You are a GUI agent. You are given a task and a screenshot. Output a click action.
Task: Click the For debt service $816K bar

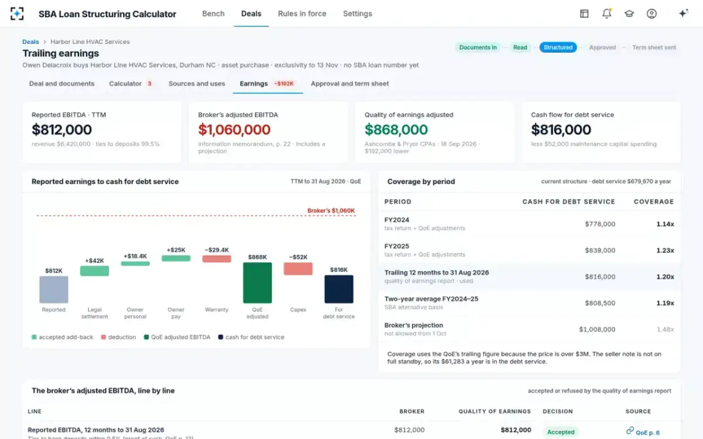pyautogui.click(x=339, y=289)
